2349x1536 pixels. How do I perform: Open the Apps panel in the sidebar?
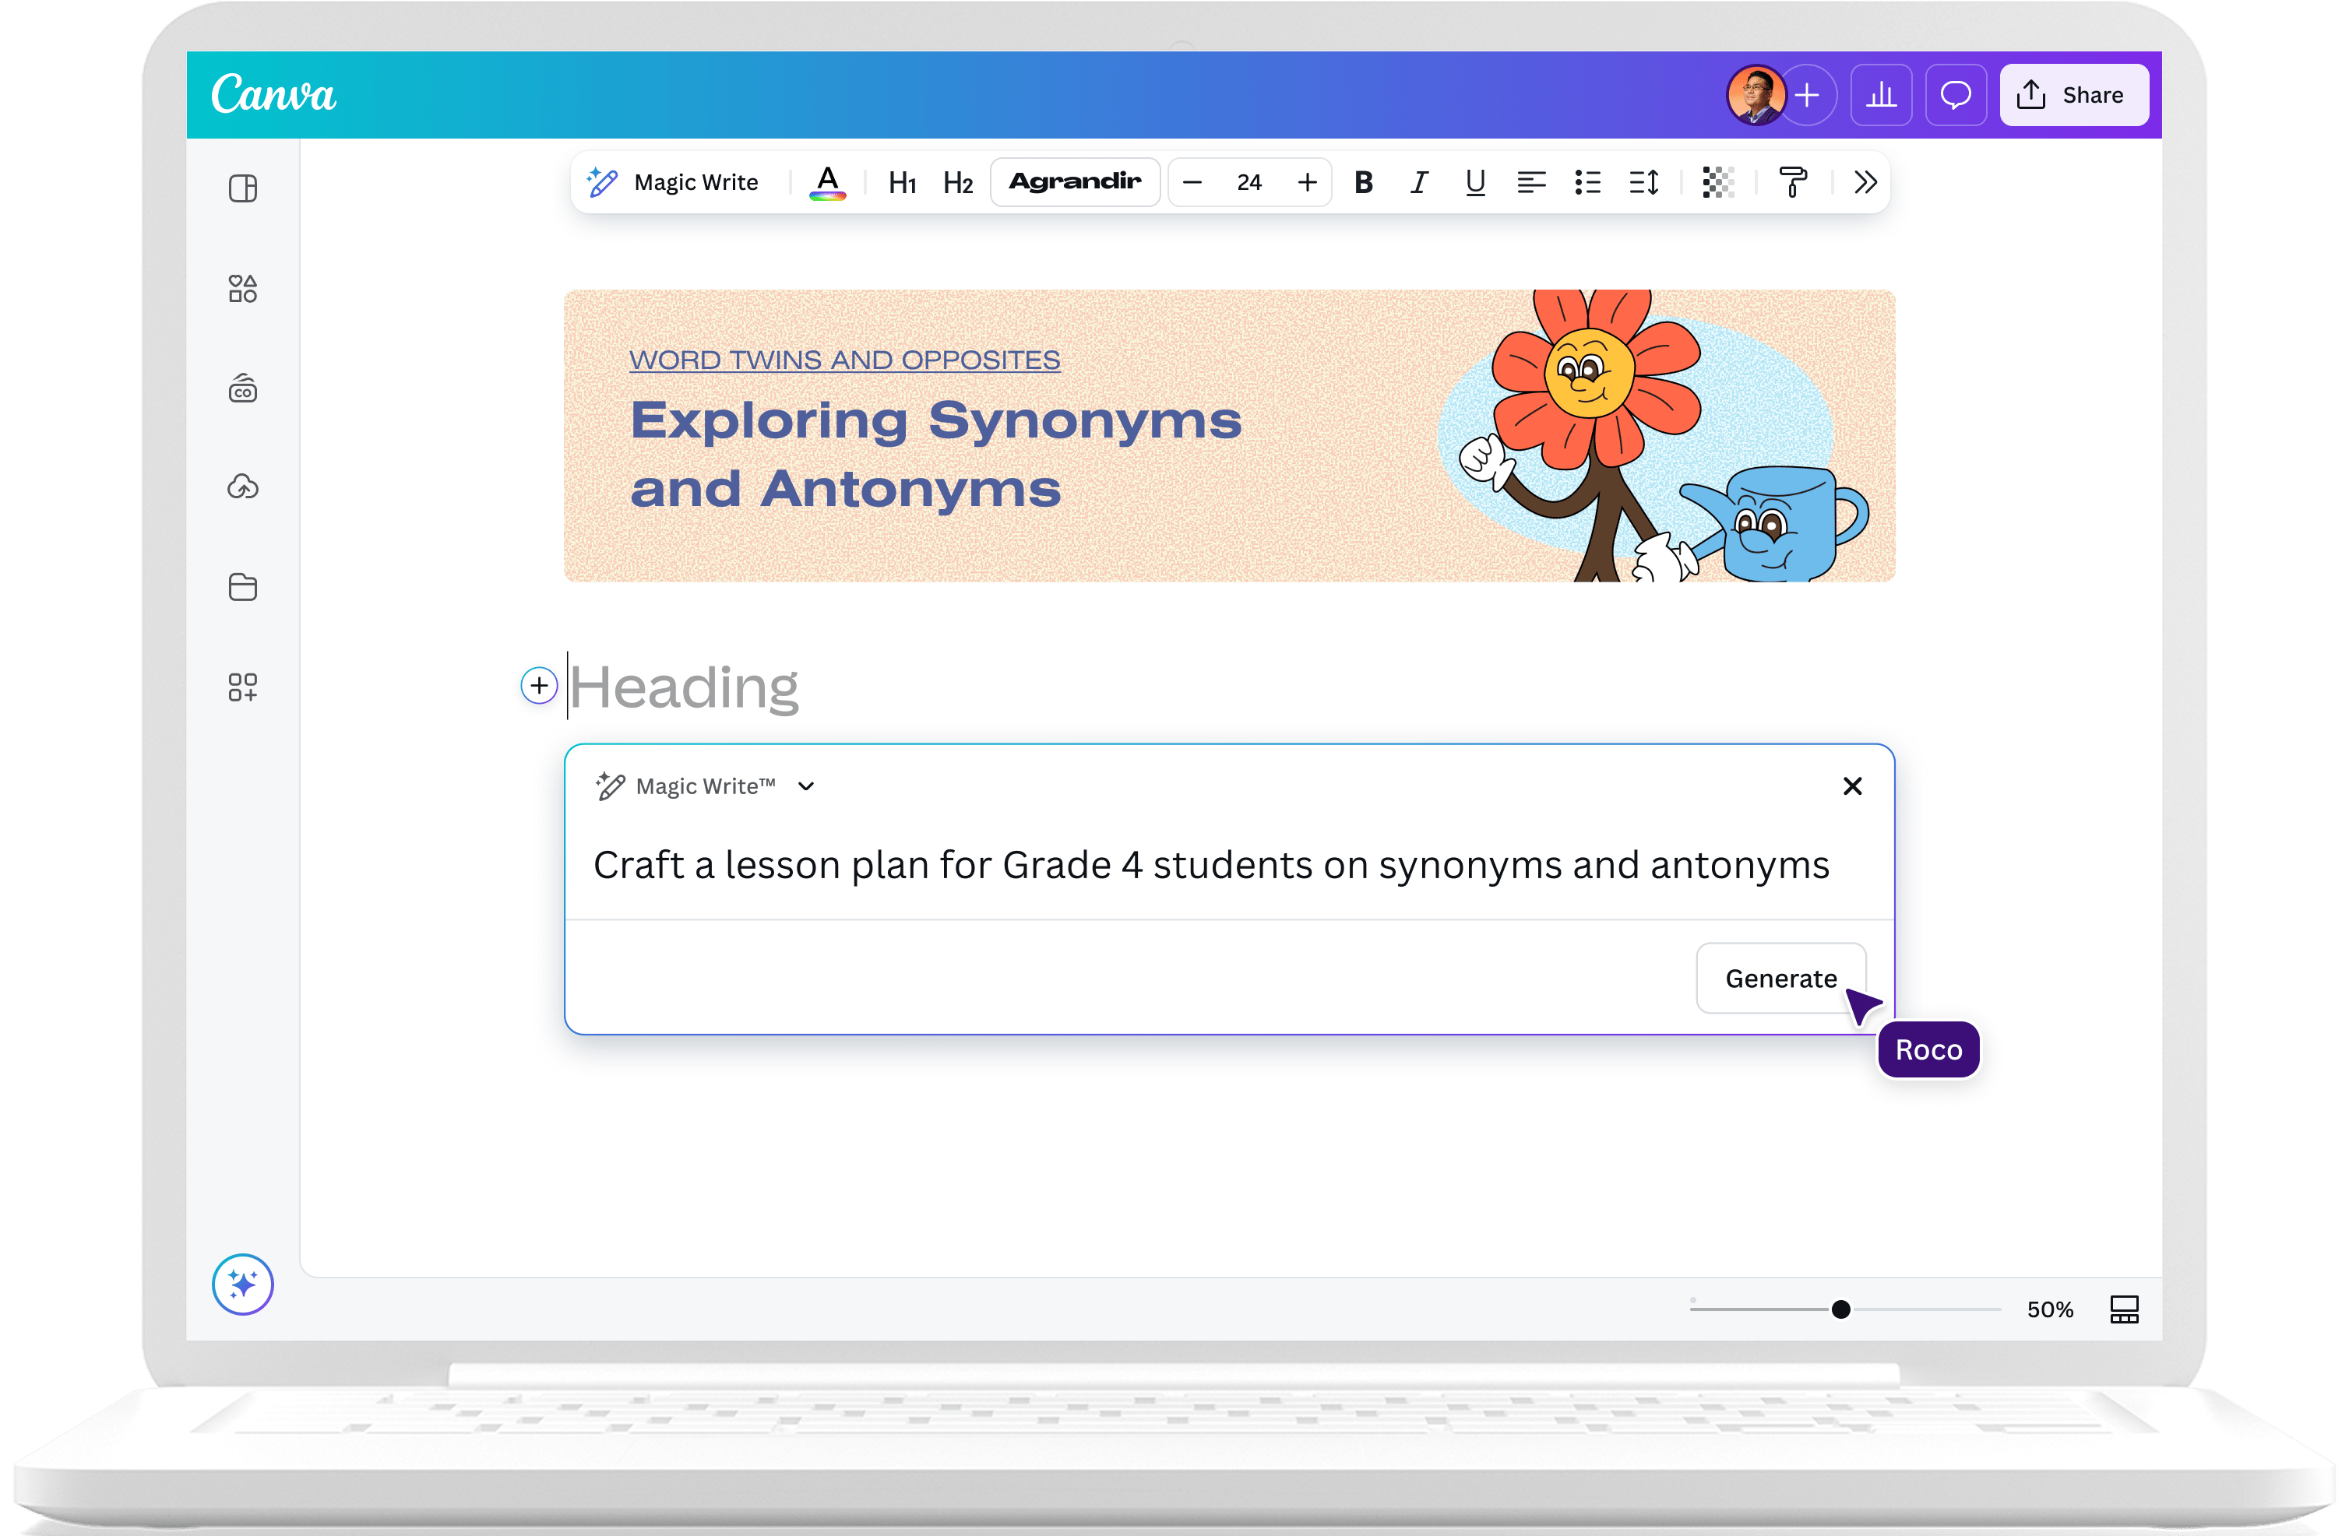click(241, 688)
